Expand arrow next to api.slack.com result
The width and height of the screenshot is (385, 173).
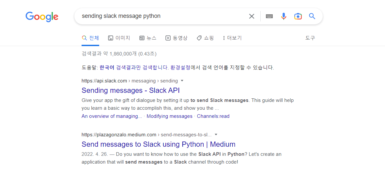182,80
